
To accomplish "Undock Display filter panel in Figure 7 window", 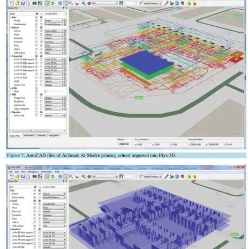I will tap(63, 8).
